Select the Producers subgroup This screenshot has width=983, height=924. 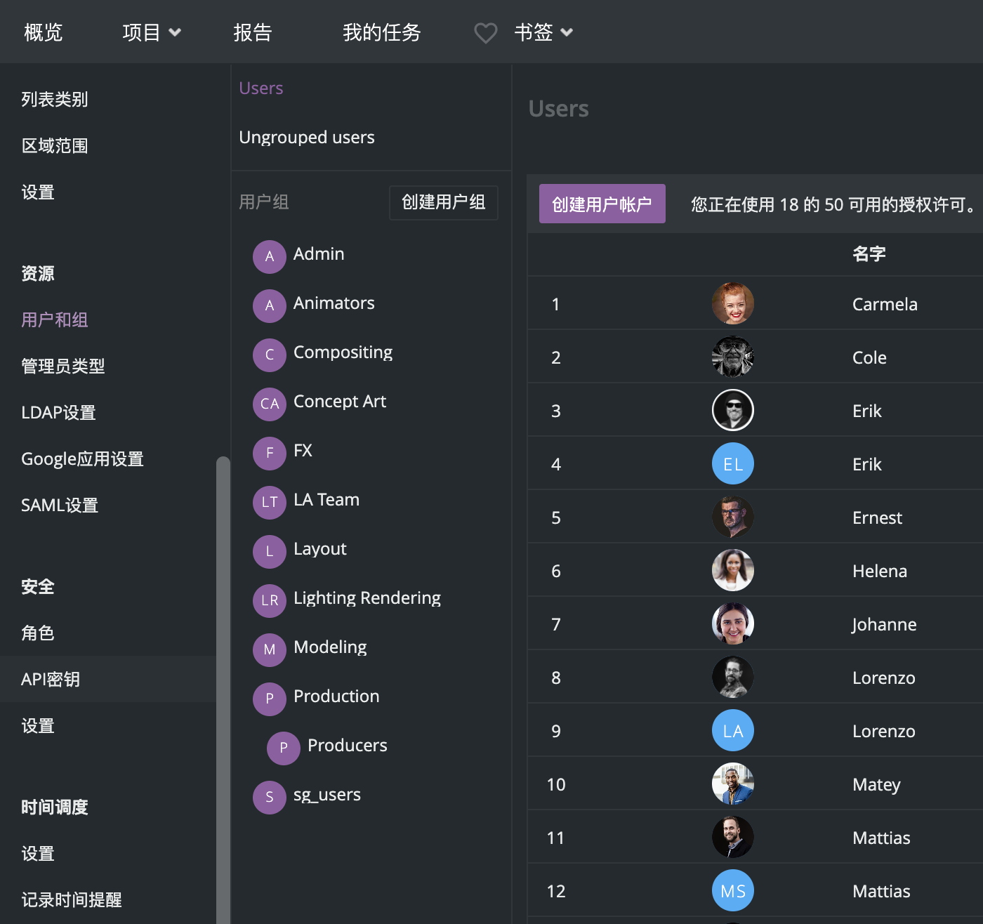(x=347, y=745)
